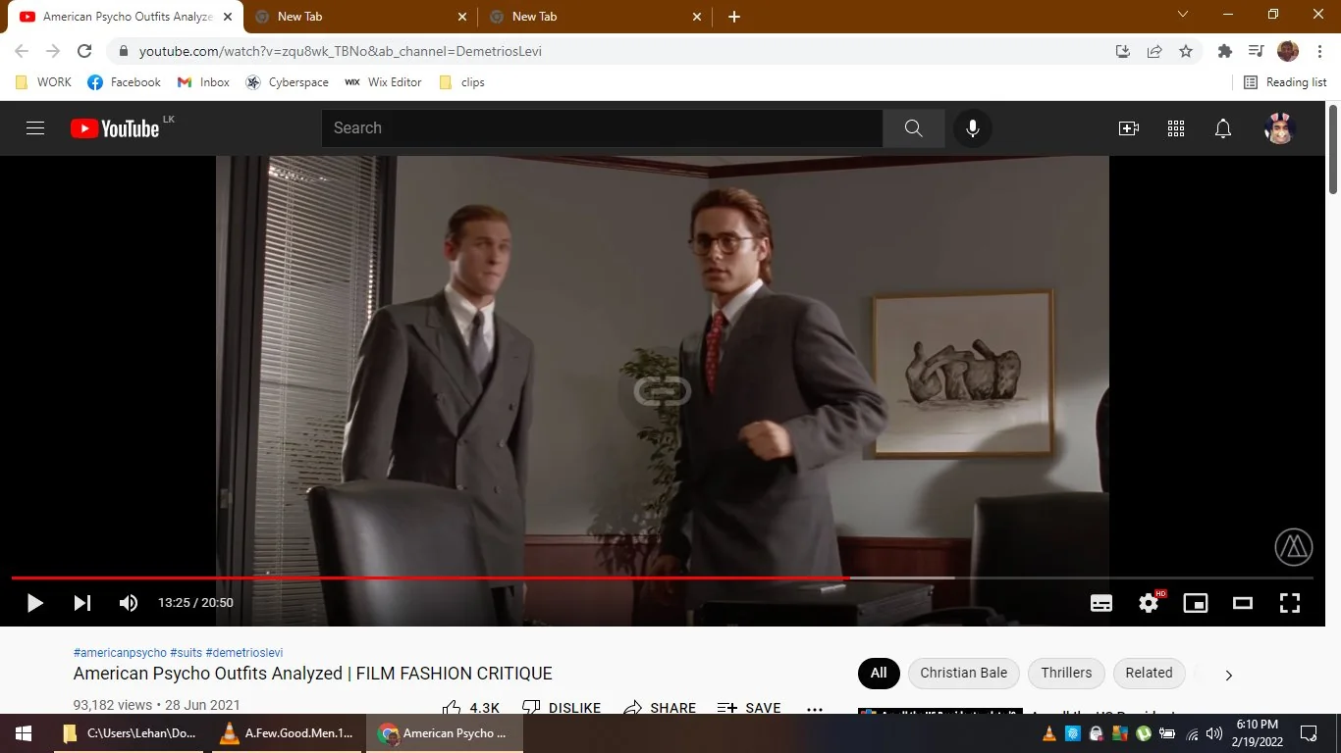The image size is (1341, 753).
Task: Click the YouTube search magnifier button
Action: 913,128
